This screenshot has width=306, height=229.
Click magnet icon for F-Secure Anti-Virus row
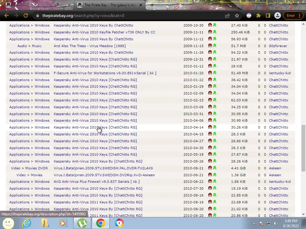coord(210,73)
